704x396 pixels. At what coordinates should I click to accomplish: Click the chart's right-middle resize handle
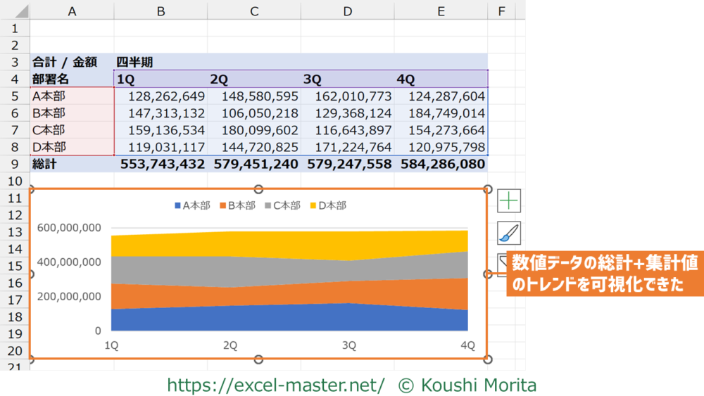[x=487, y=274]
